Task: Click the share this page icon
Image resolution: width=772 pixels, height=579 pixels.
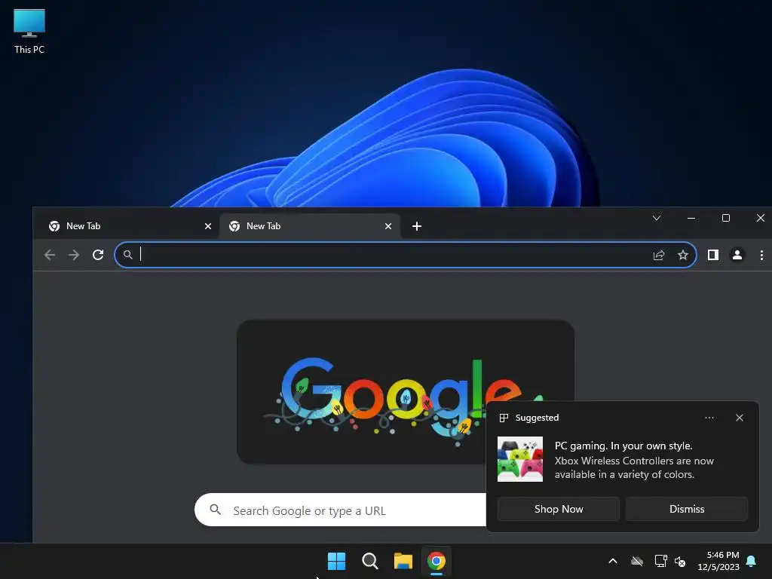Action: (x=659, y=255)
